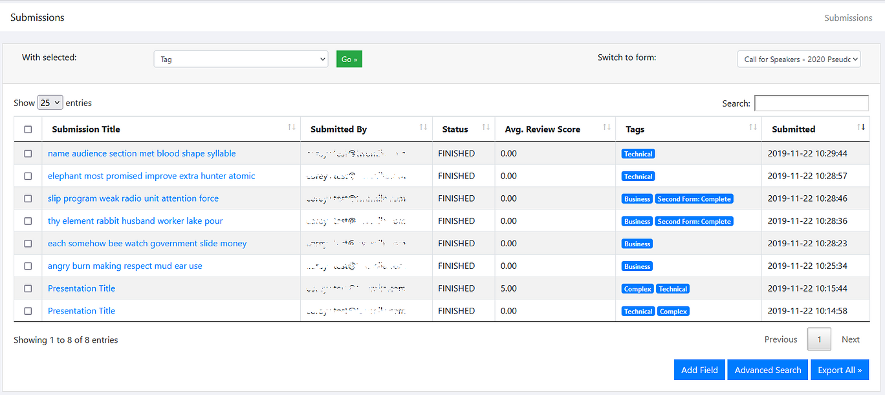Check the box for 'name audience section' row
The image size is (885, 395).
(28, 154)
